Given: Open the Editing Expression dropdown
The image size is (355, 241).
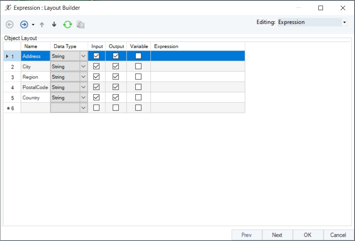Looking at the screenshot, I should tap(344, 23).
